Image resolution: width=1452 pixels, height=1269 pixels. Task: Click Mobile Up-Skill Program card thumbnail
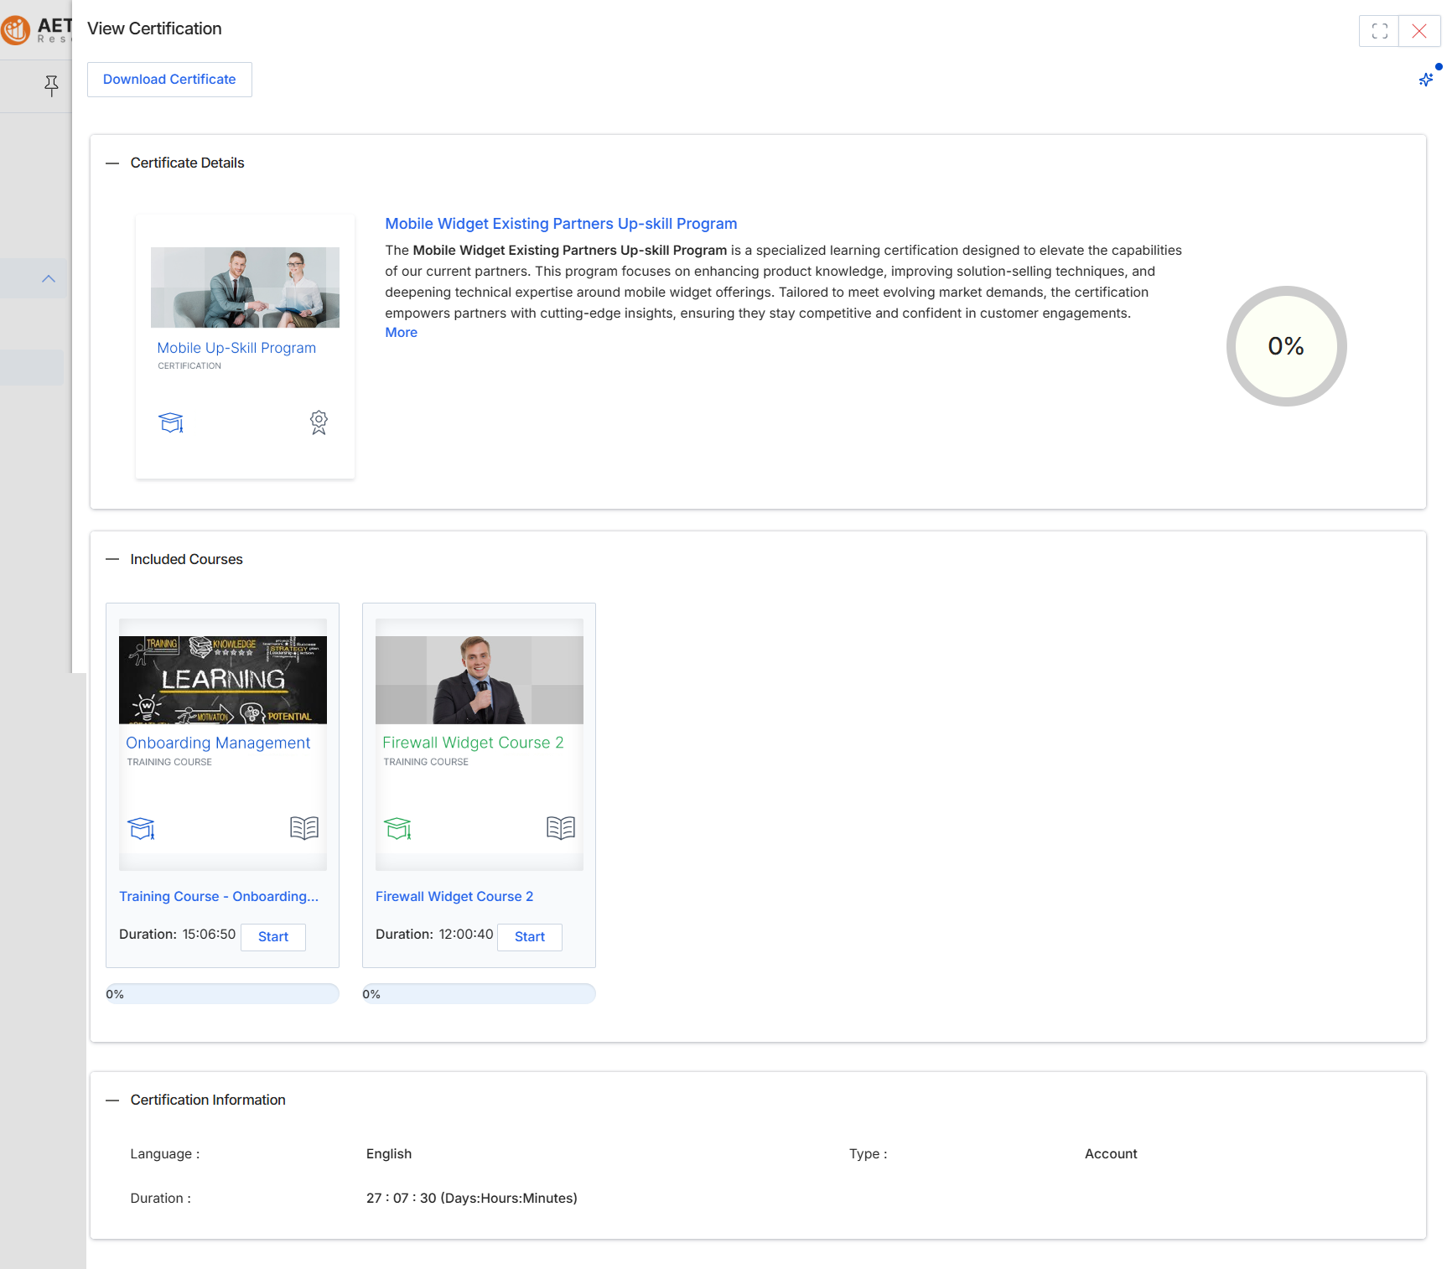click(x=245, y=287)
